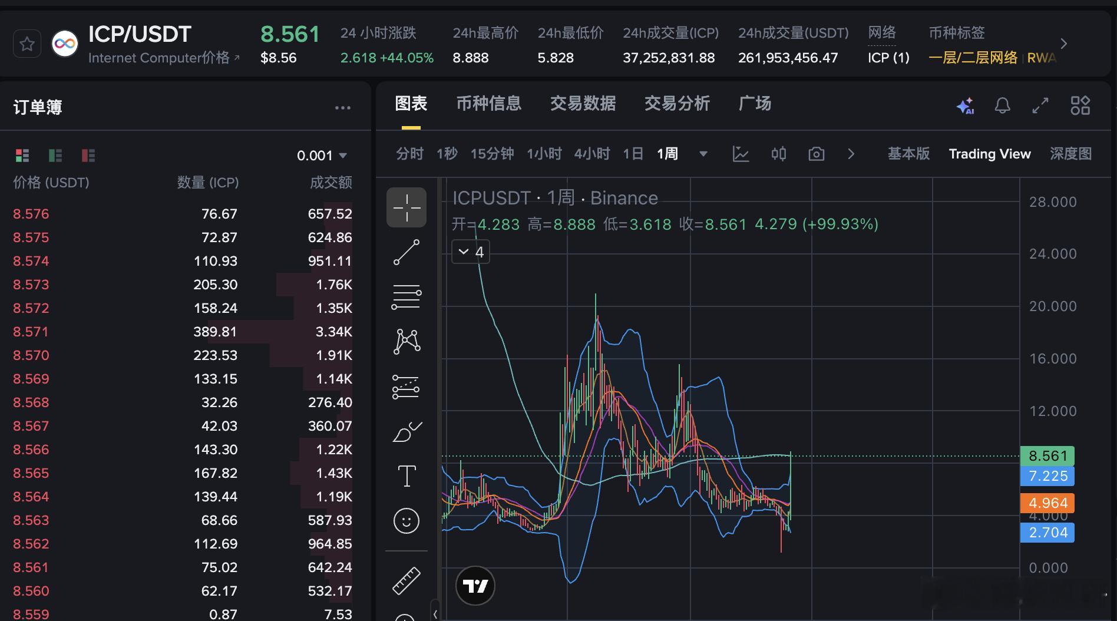The image size is (1117, 621).
Task: Expand chart to fullscreen
Action: coord(1040,105)
